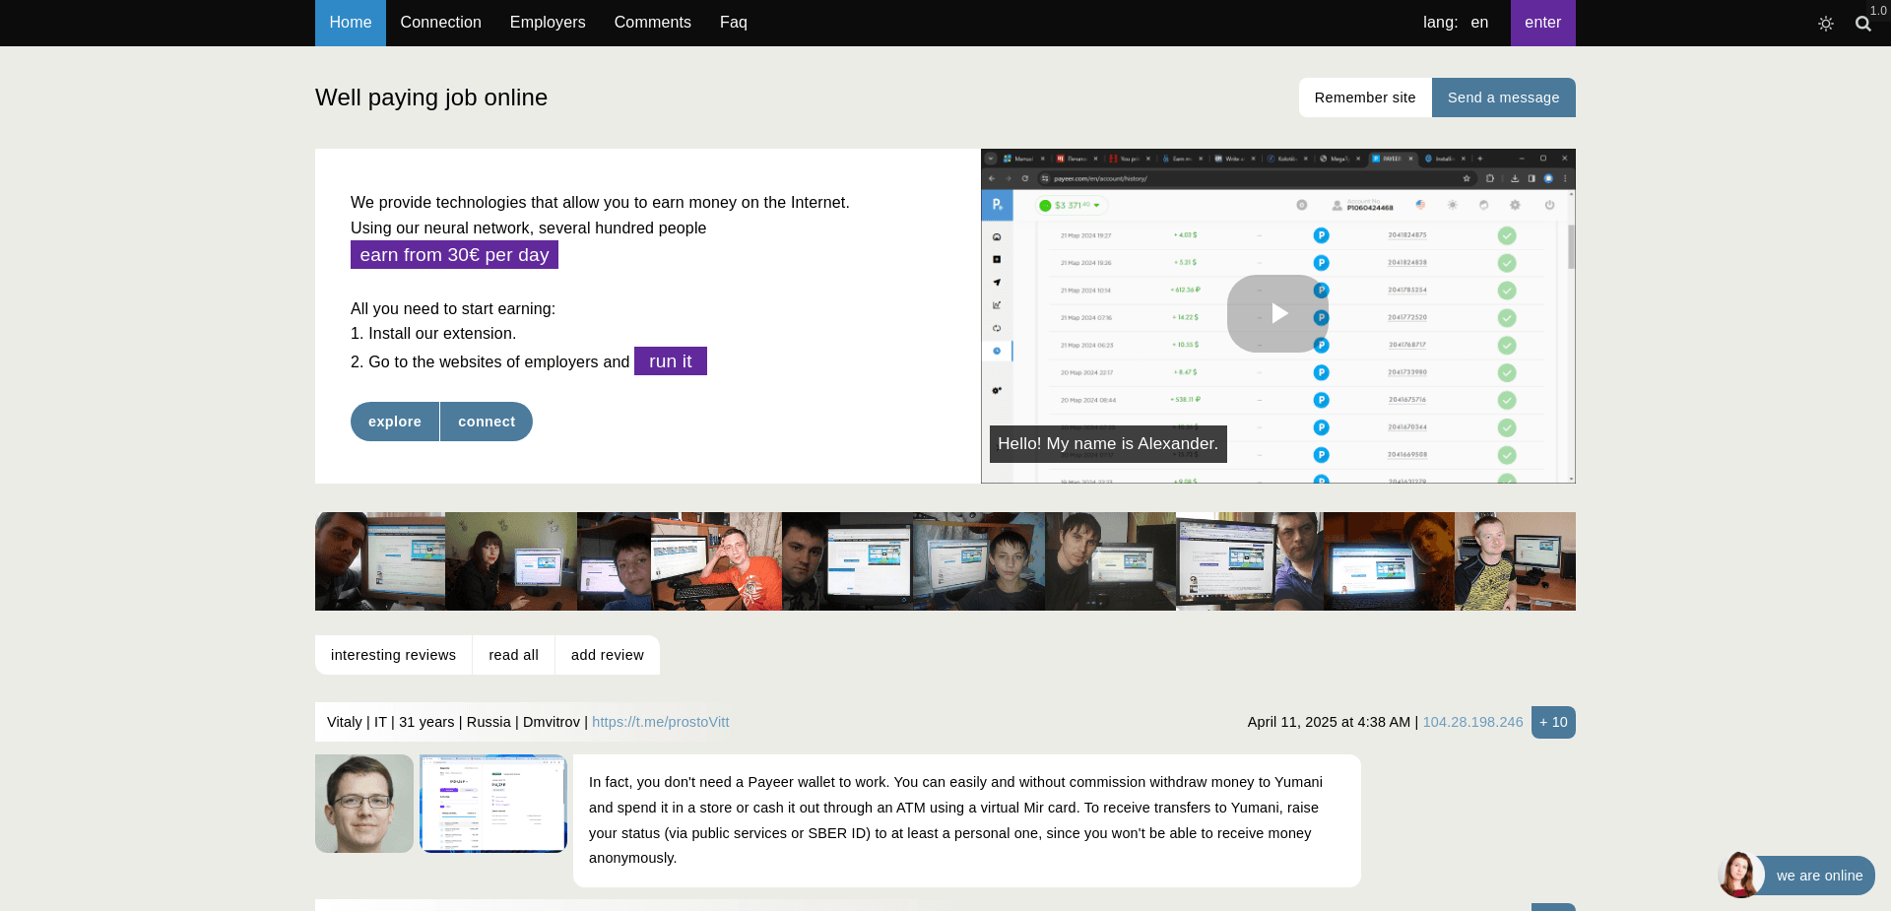This screenshot has width=1891, height=911.
Task: Open Vitaly's review screenshot thumbnail
Action: [493, 804]
